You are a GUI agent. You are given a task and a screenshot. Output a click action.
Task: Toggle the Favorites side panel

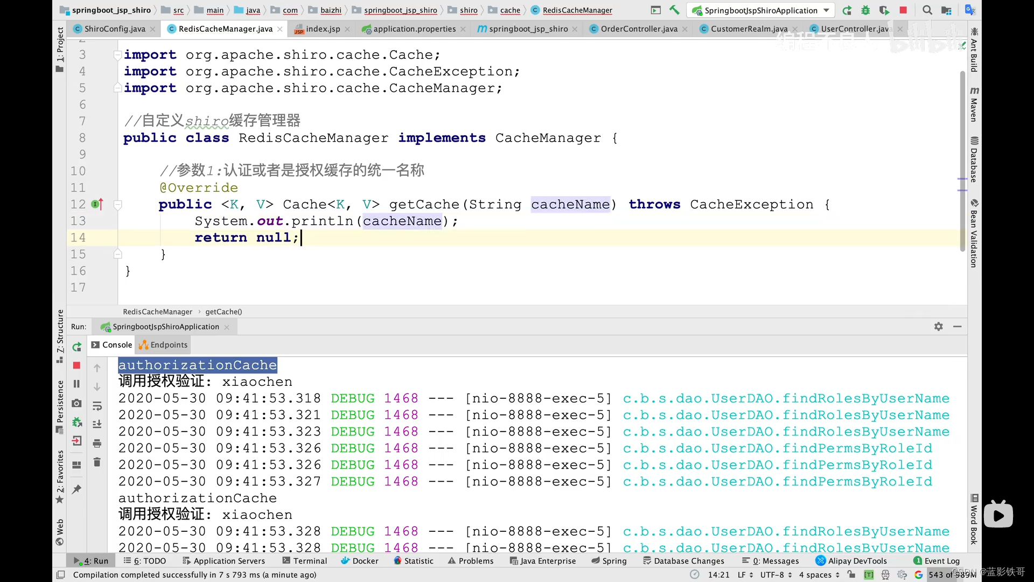[x=60, y=477]
